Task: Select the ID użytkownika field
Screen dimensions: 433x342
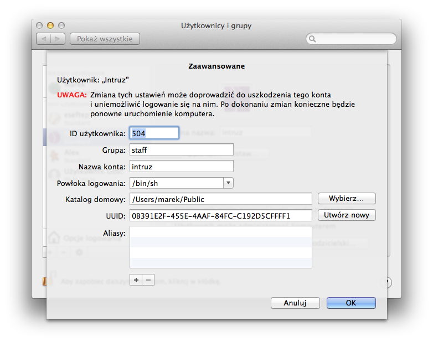Action: click(154, 133)
